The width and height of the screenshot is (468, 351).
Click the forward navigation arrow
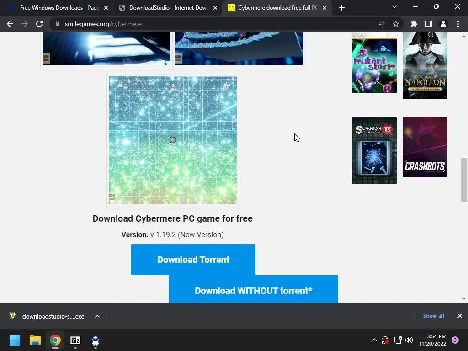[x=25, y=24]
